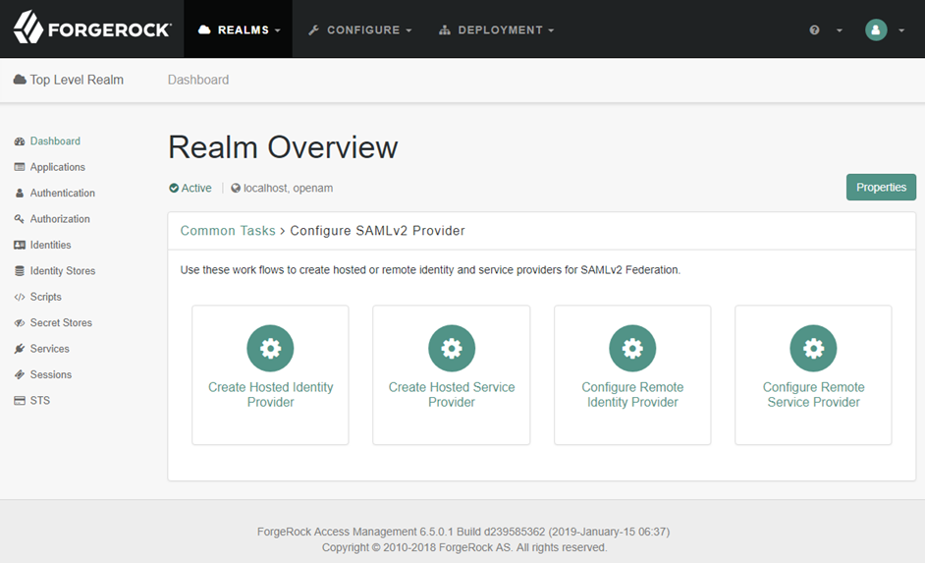Click Create Hosted Identity Provider link
925x563 pixels.
point(270,394)
